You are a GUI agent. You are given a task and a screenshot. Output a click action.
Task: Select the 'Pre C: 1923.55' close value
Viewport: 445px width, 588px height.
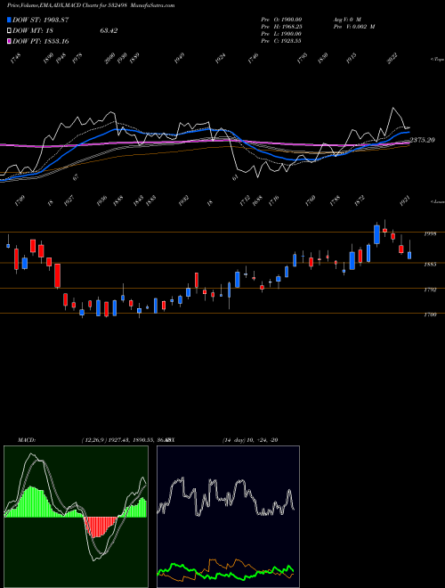coord(282,41)
